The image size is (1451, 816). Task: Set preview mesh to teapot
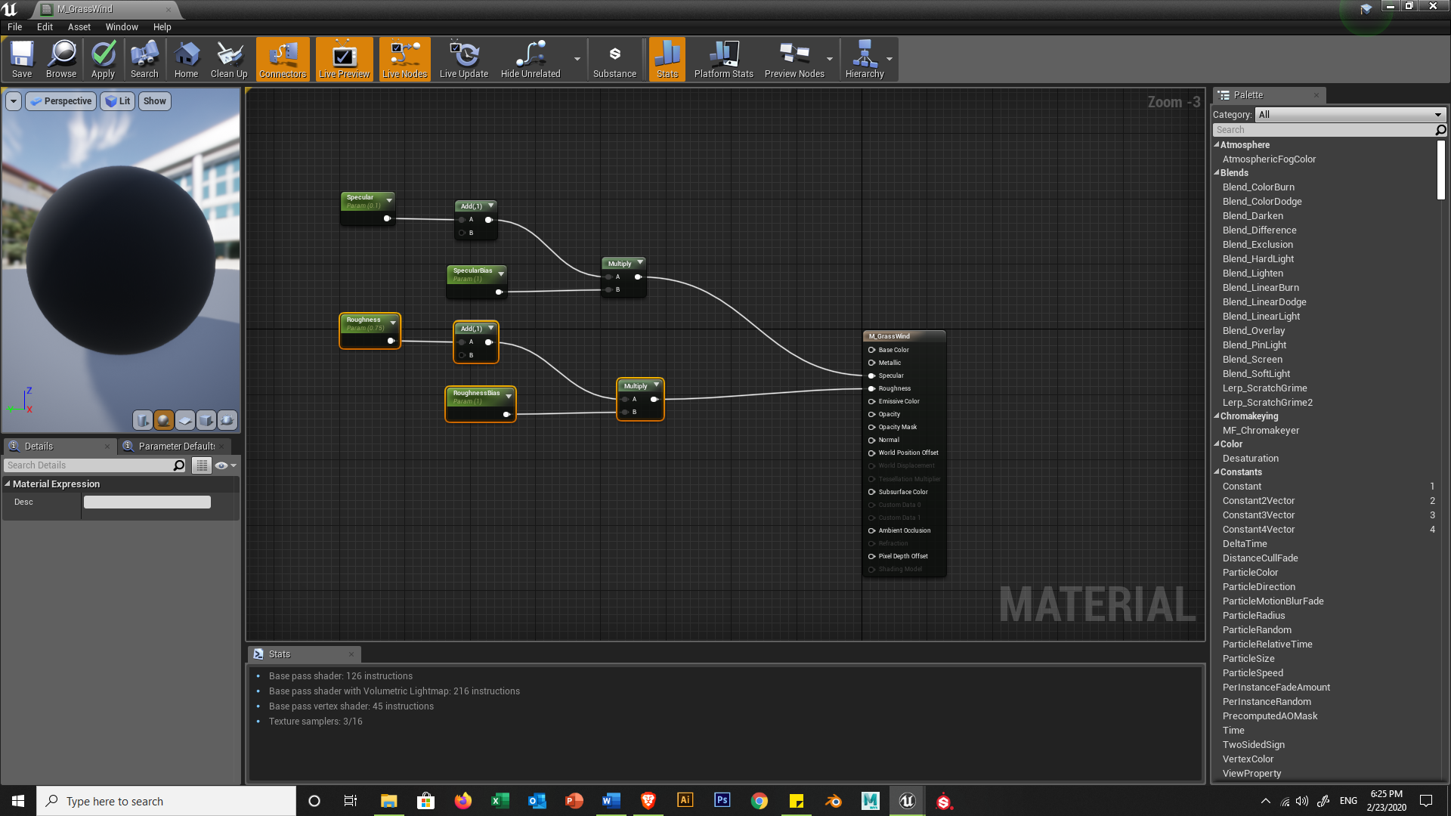[x=227, y=420]
